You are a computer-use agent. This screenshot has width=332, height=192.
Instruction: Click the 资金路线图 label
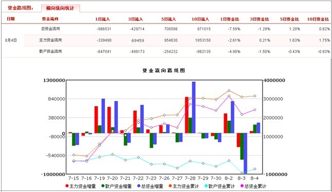point(21,8)
